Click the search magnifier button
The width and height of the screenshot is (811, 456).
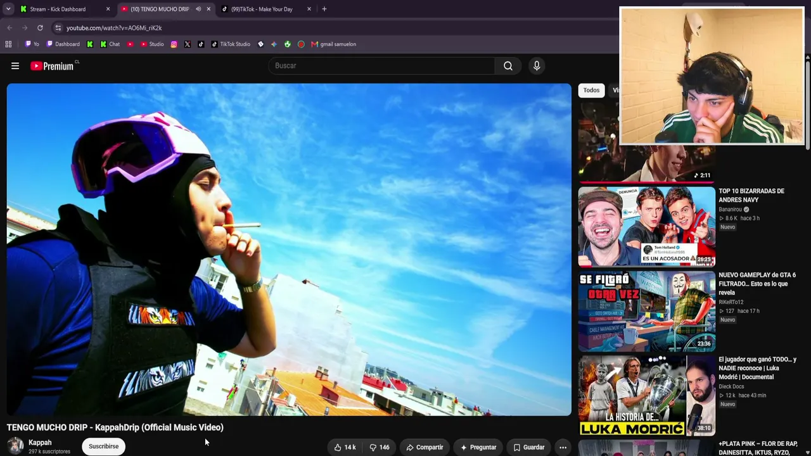click(508, 66)
